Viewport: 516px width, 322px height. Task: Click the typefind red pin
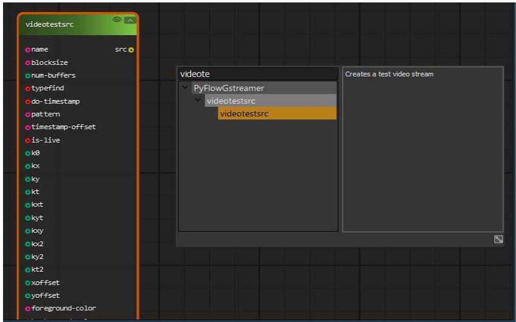click(28, 89)
